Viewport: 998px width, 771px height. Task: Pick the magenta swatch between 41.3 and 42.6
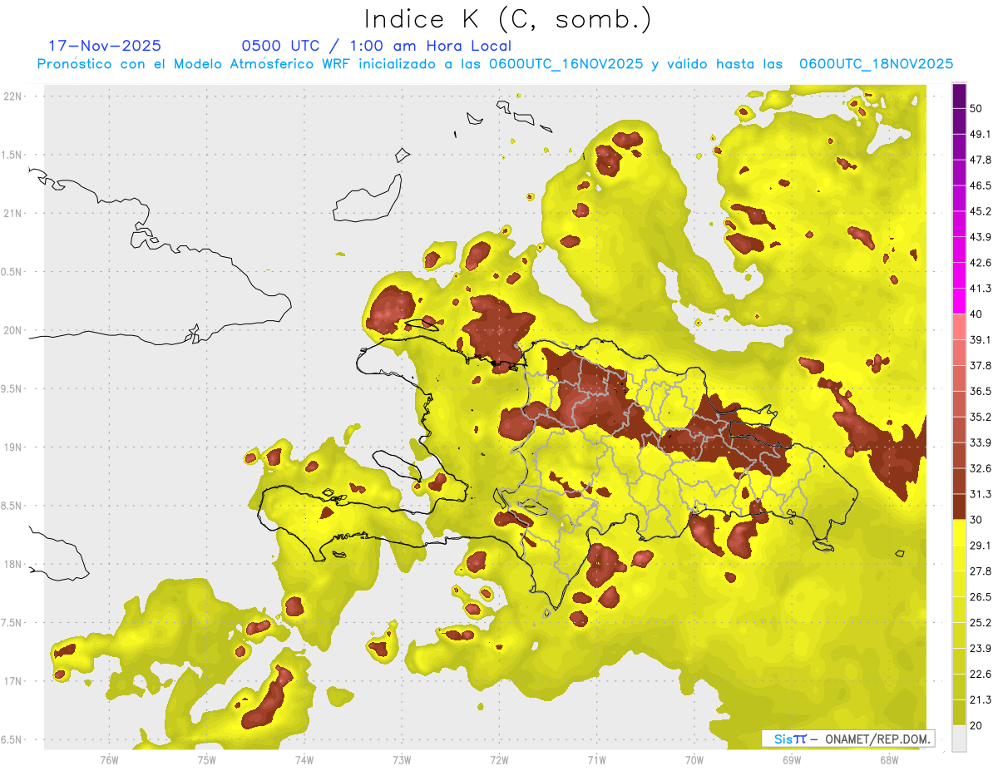point(959,276)
